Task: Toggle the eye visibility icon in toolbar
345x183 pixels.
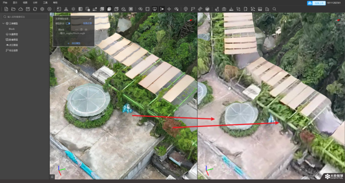Action: pyautogui.click(x=140, y=9)
